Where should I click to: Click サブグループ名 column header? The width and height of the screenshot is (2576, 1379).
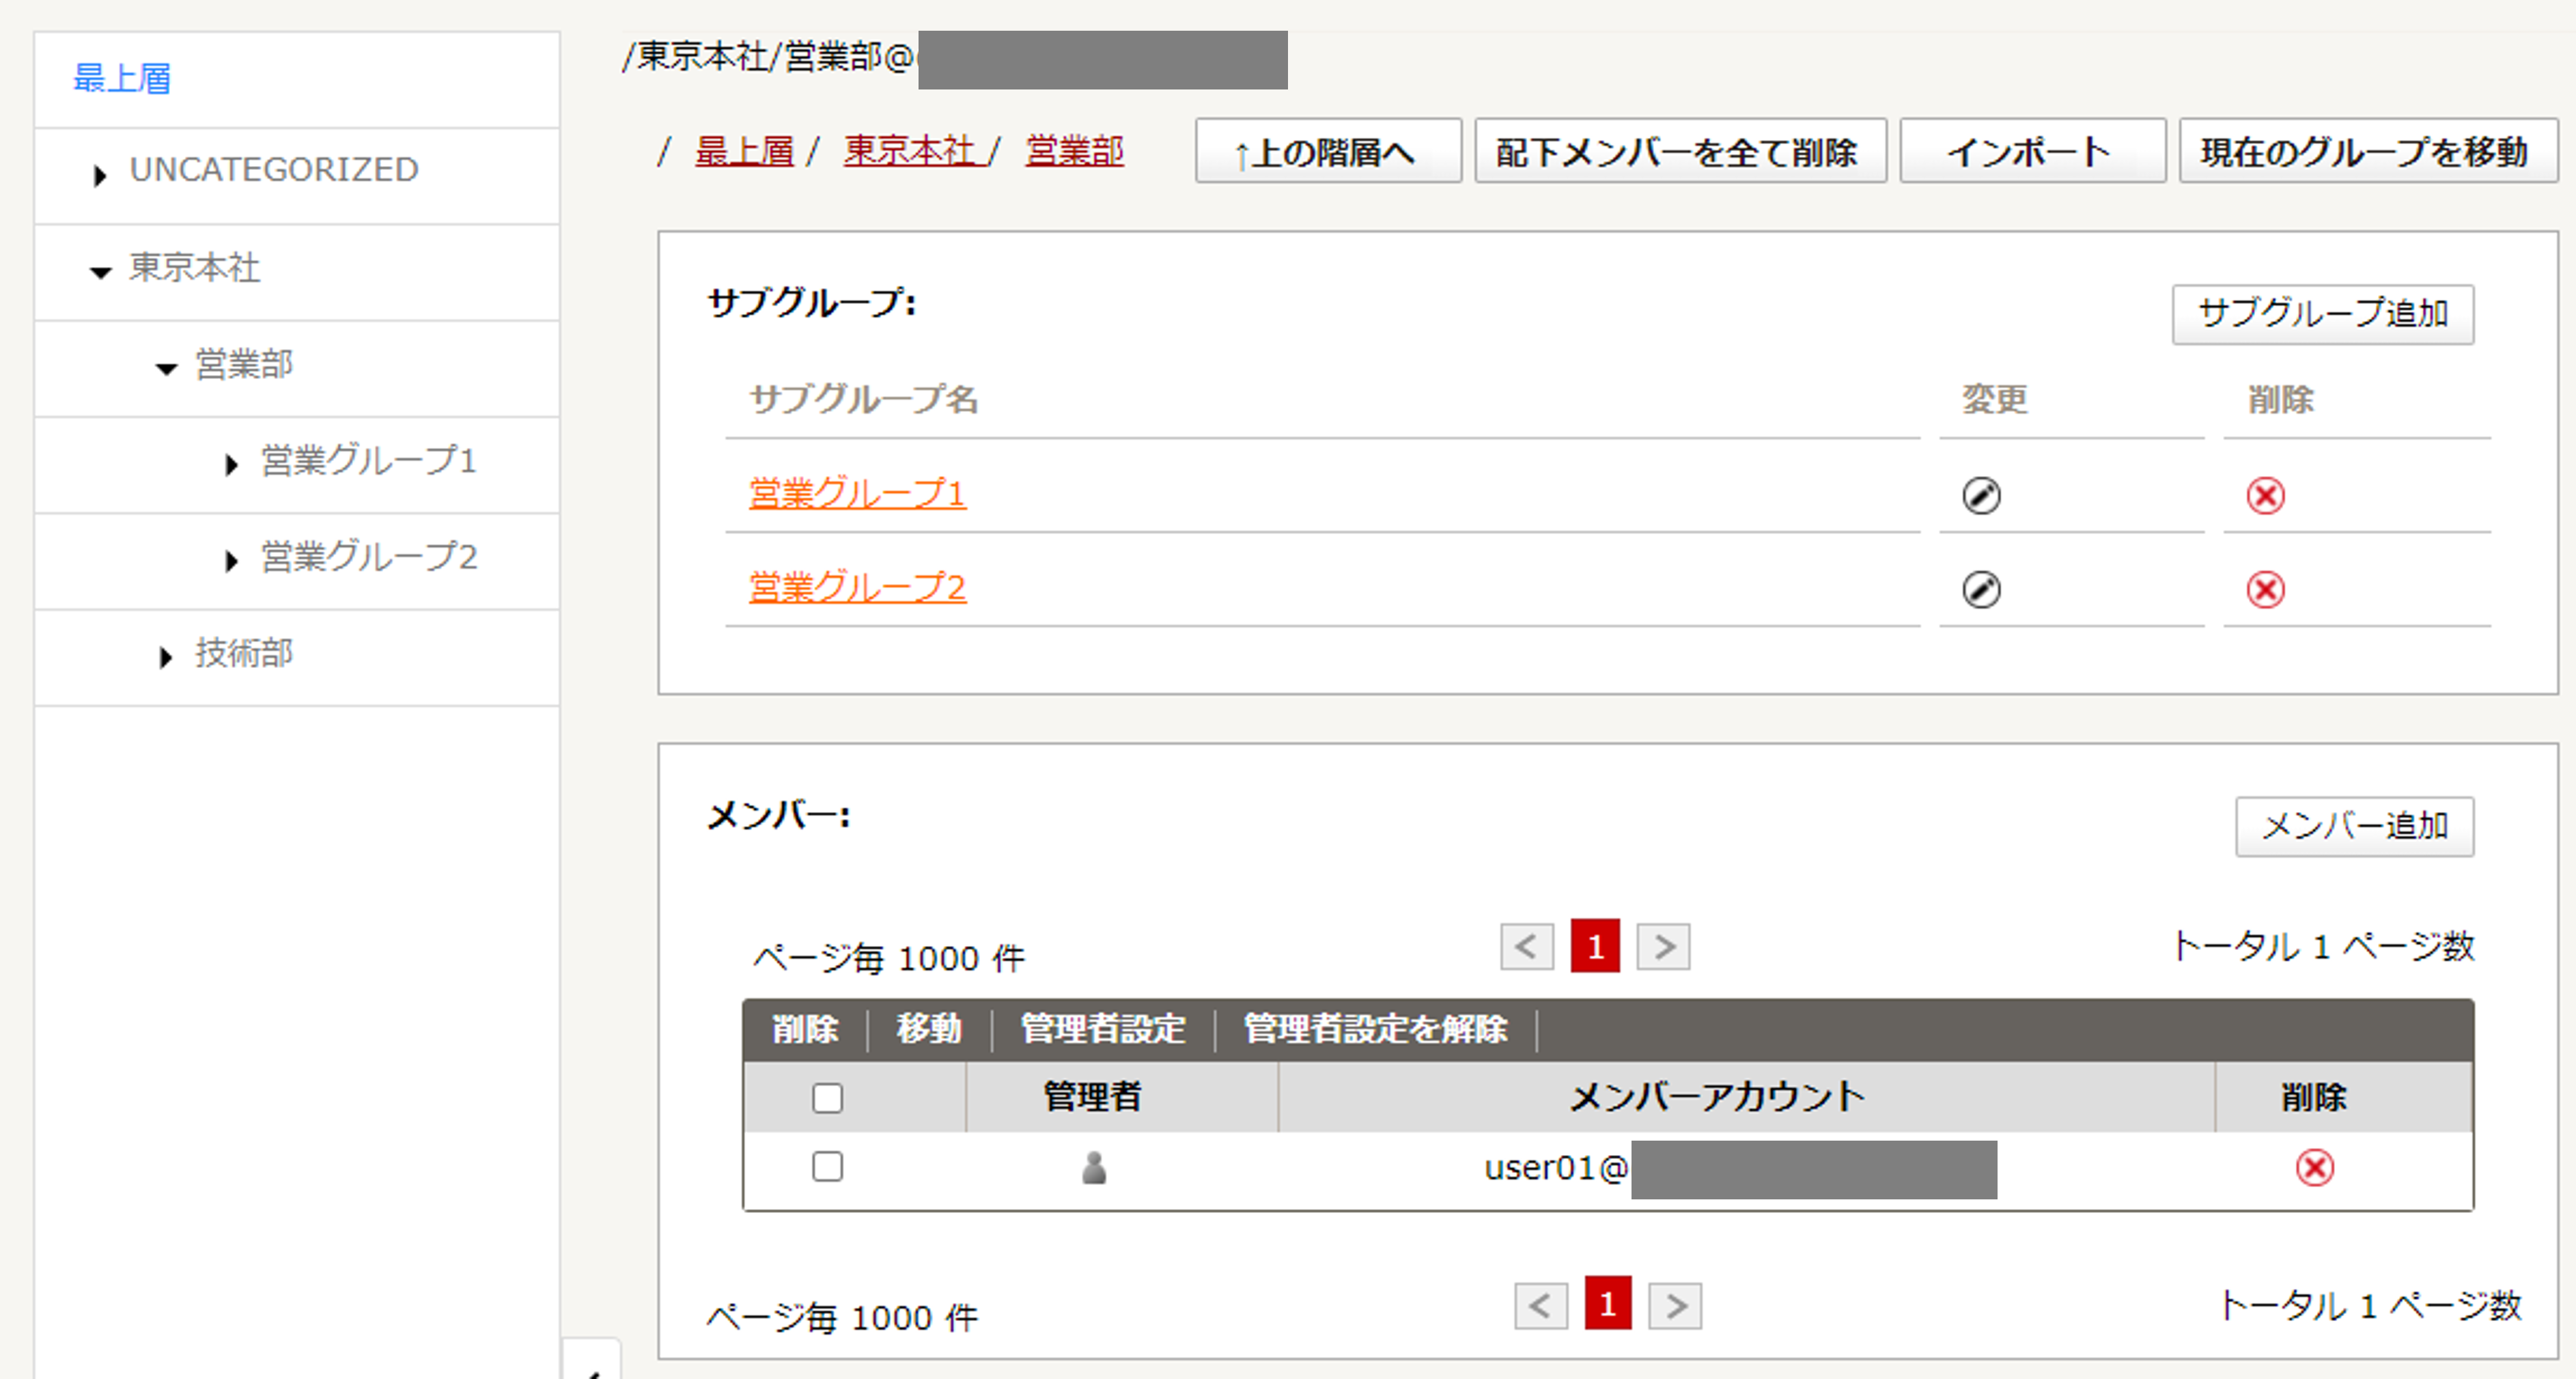click(x=864, y=400)
